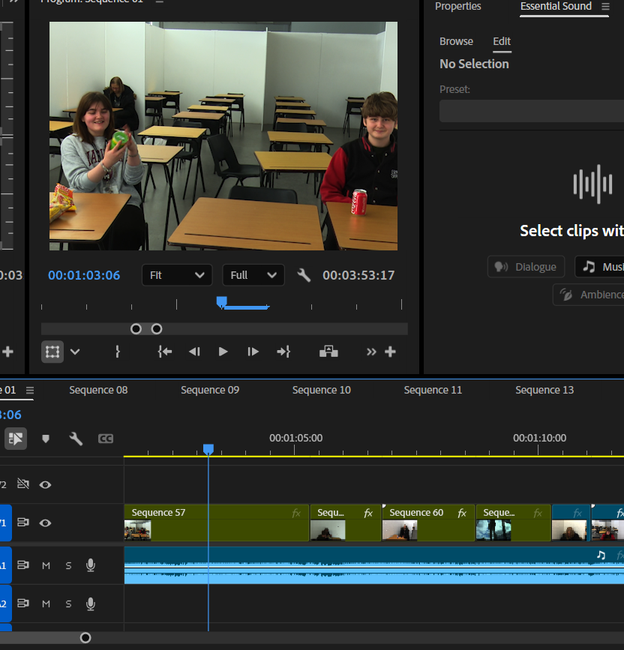Open the Full playback resolution dropdown
This screenshot has width=624, height=650.
(253, 275)
